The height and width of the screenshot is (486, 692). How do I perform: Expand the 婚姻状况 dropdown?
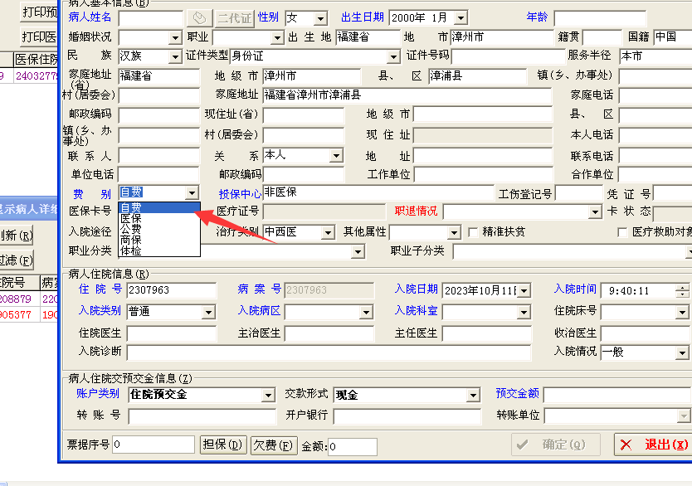coord(175,38)
